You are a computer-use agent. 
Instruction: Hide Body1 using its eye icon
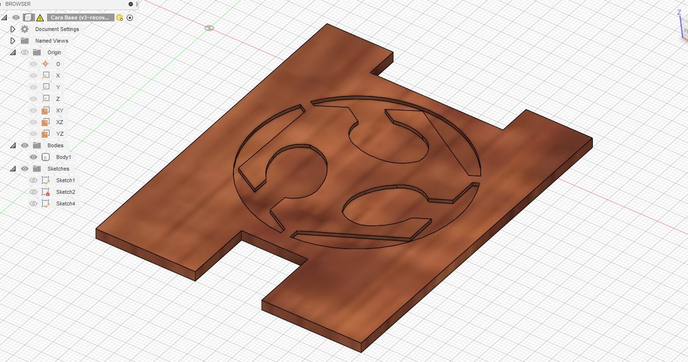33,157
